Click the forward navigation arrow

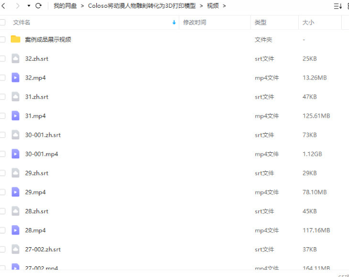(17, 6)
